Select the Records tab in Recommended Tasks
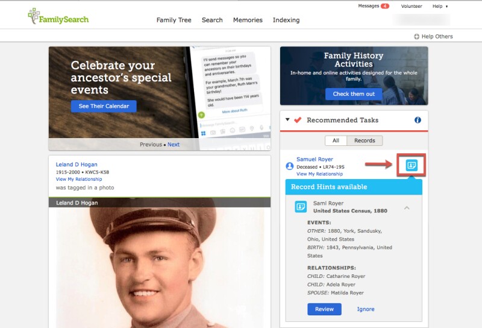Viewport: 482px width, 328px height. click(x=365, y=140)
